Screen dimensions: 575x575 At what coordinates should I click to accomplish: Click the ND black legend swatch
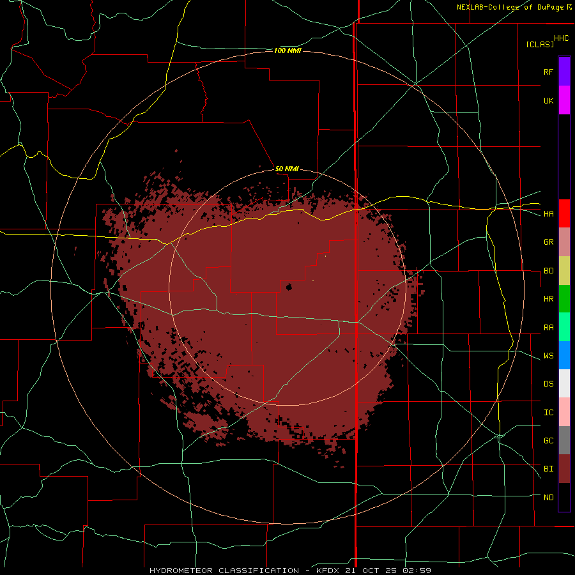click(564, 497)
